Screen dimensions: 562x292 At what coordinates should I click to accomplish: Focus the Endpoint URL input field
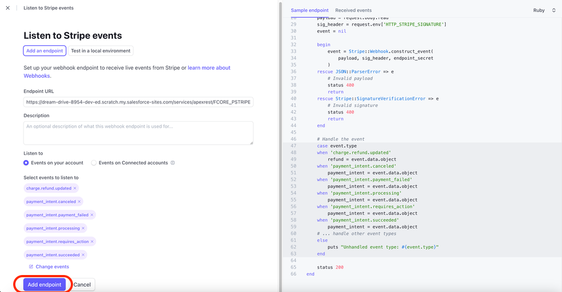[138, 102]
